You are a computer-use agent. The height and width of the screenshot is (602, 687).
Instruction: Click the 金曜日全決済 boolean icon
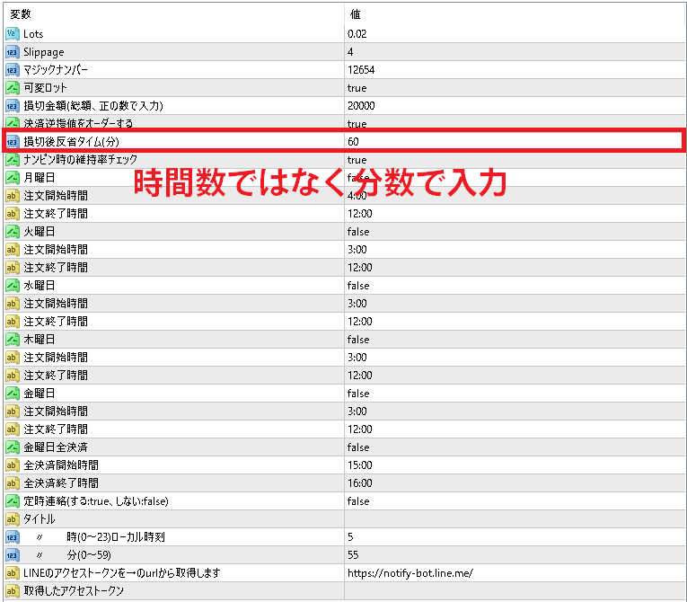(x=13, y=447)
